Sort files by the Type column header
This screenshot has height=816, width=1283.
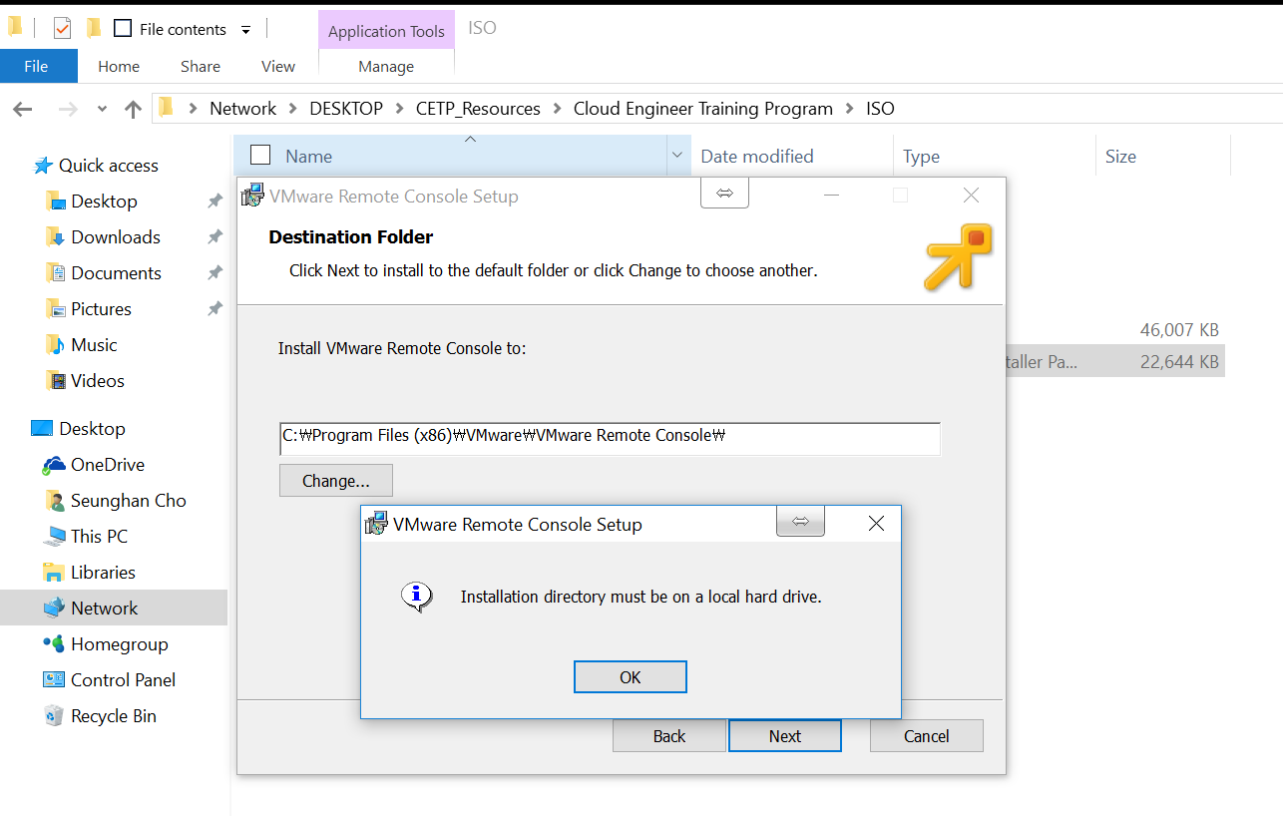(x=996, y=156)
